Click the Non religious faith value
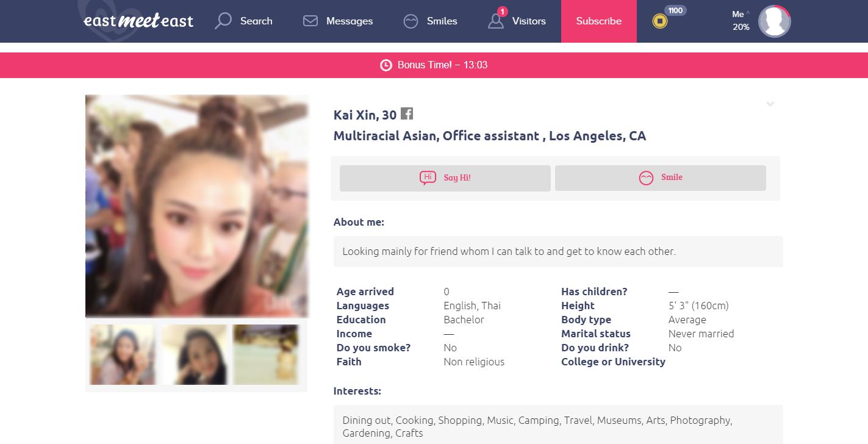This screenshot has width=868, height=444. click(474, 362)
